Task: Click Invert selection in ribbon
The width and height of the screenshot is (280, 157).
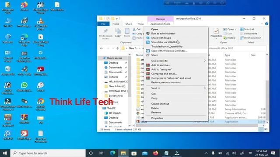Action: tap(251, 38)
